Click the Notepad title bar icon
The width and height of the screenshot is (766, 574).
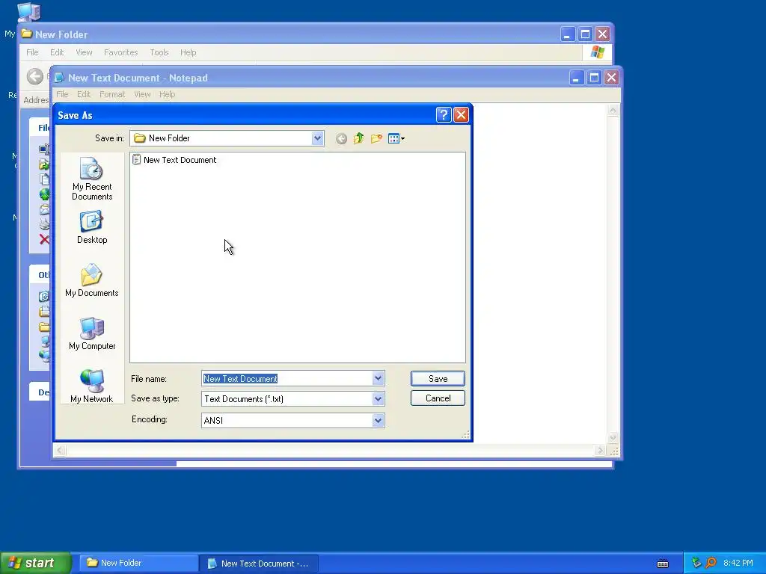59,78
